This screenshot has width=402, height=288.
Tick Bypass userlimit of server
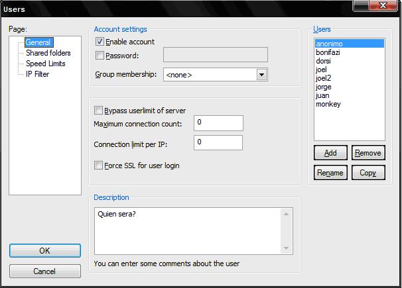tap(98, 111)
